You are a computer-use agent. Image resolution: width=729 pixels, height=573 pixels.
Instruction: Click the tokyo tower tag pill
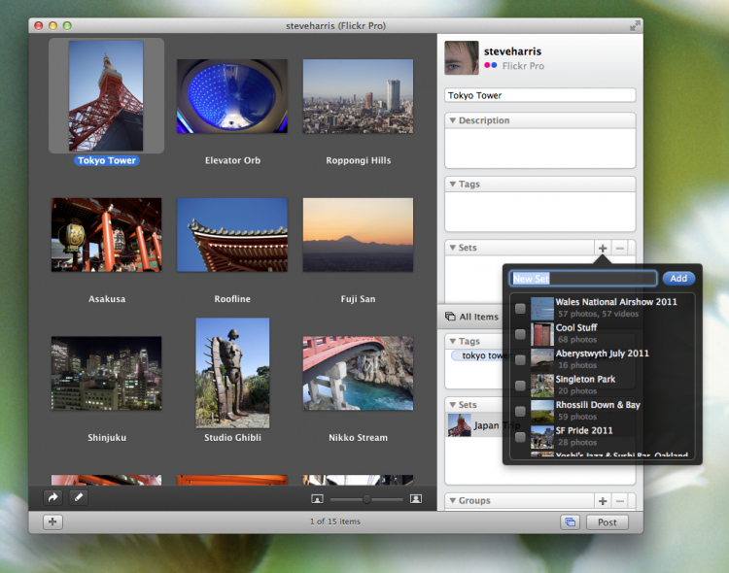coord(481,355)
